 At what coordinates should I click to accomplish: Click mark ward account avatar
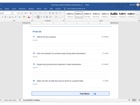(x=138, y=5)
